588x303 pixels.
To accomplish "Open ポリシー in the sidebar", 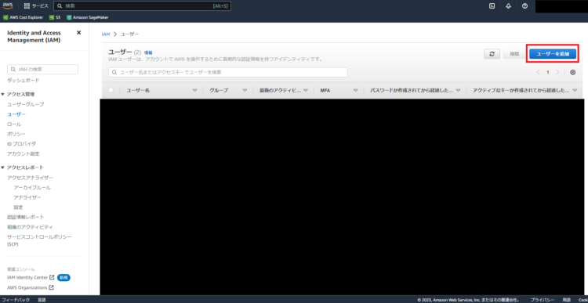I will (16, 134).
